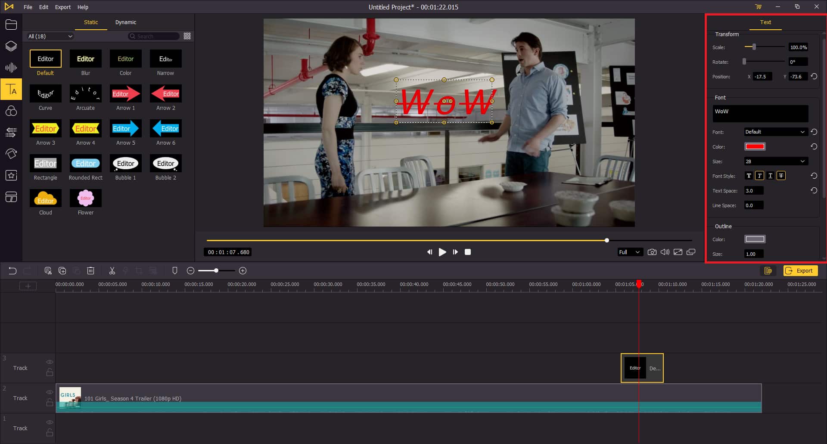Add a new track with plus button
This screenshot has height=444, width=827.
[x=28, y=286]
